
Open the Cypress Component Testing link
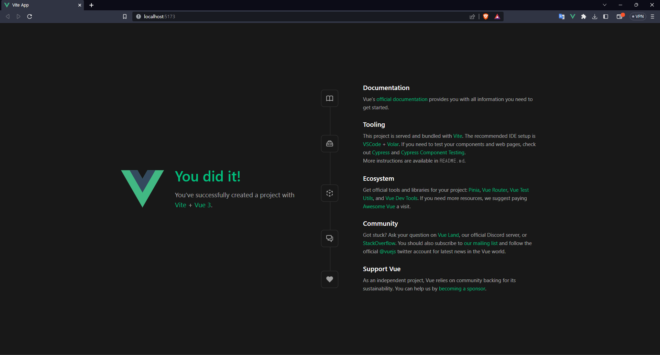[x=433, y=153]
